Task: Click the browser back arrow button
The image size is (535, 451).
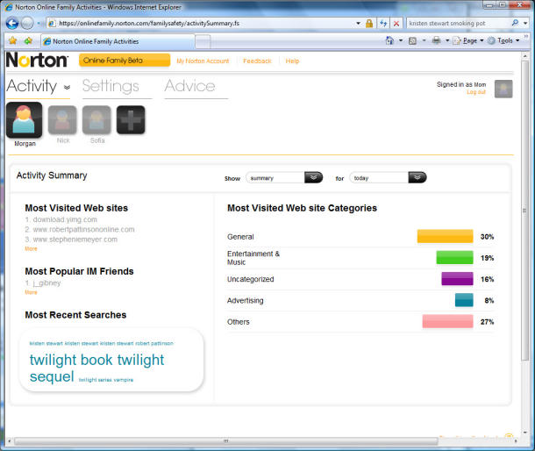Action: [12, 23]
